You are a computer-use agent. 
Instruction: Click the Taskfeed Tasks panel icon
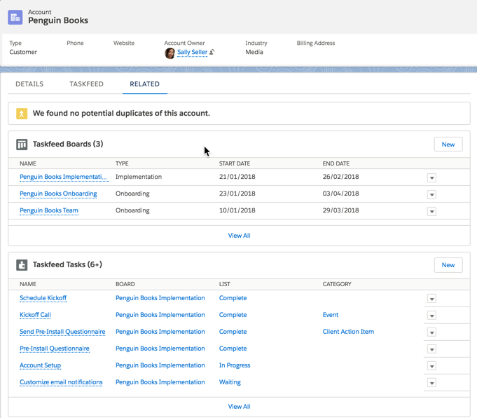pyautogui.click(x=22, y=265)
